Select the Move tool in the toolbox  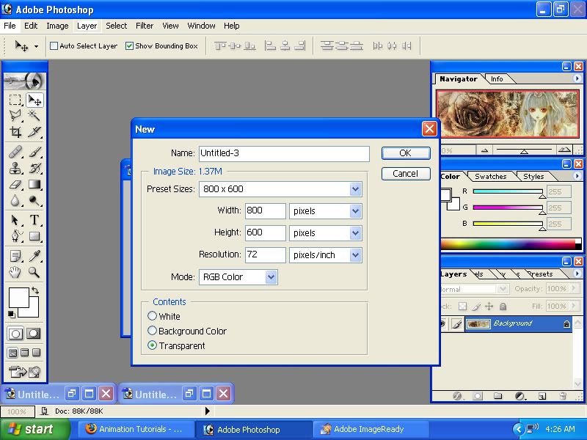[x=34, y=100]
